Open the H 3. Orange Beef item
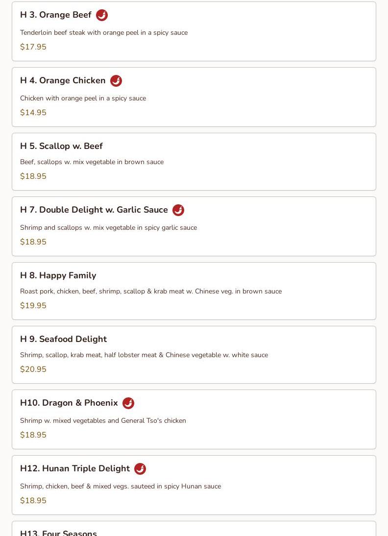 (55, 15)
